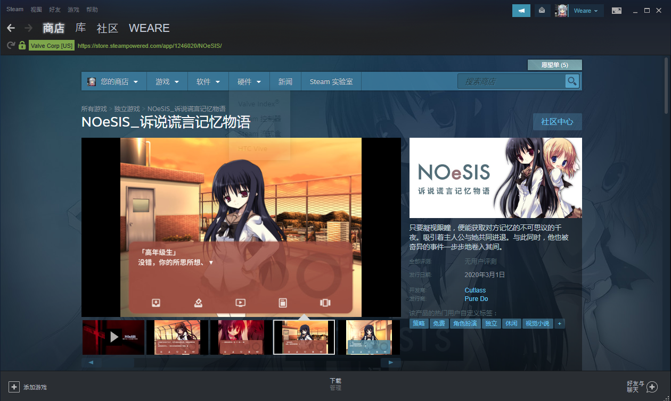
Task: Go forward with the right arrow
Action: 28,28
